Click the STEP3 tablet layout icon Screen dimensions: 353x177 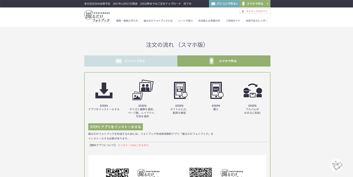click(180, 90)
